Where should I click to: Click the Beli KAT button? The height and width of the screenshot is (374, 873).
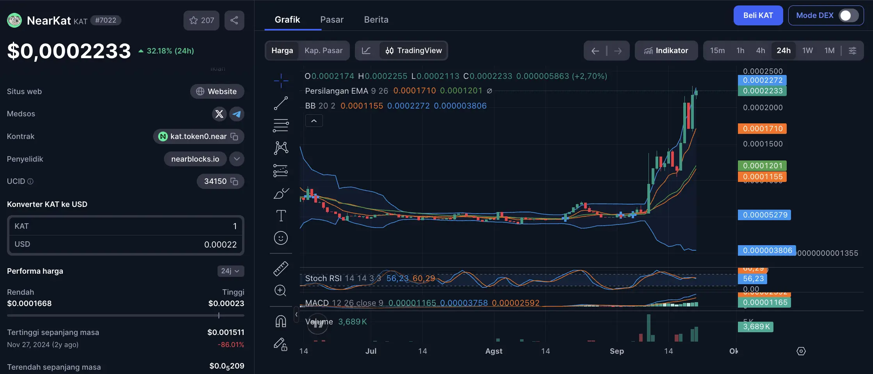click(x=758, y=16)
